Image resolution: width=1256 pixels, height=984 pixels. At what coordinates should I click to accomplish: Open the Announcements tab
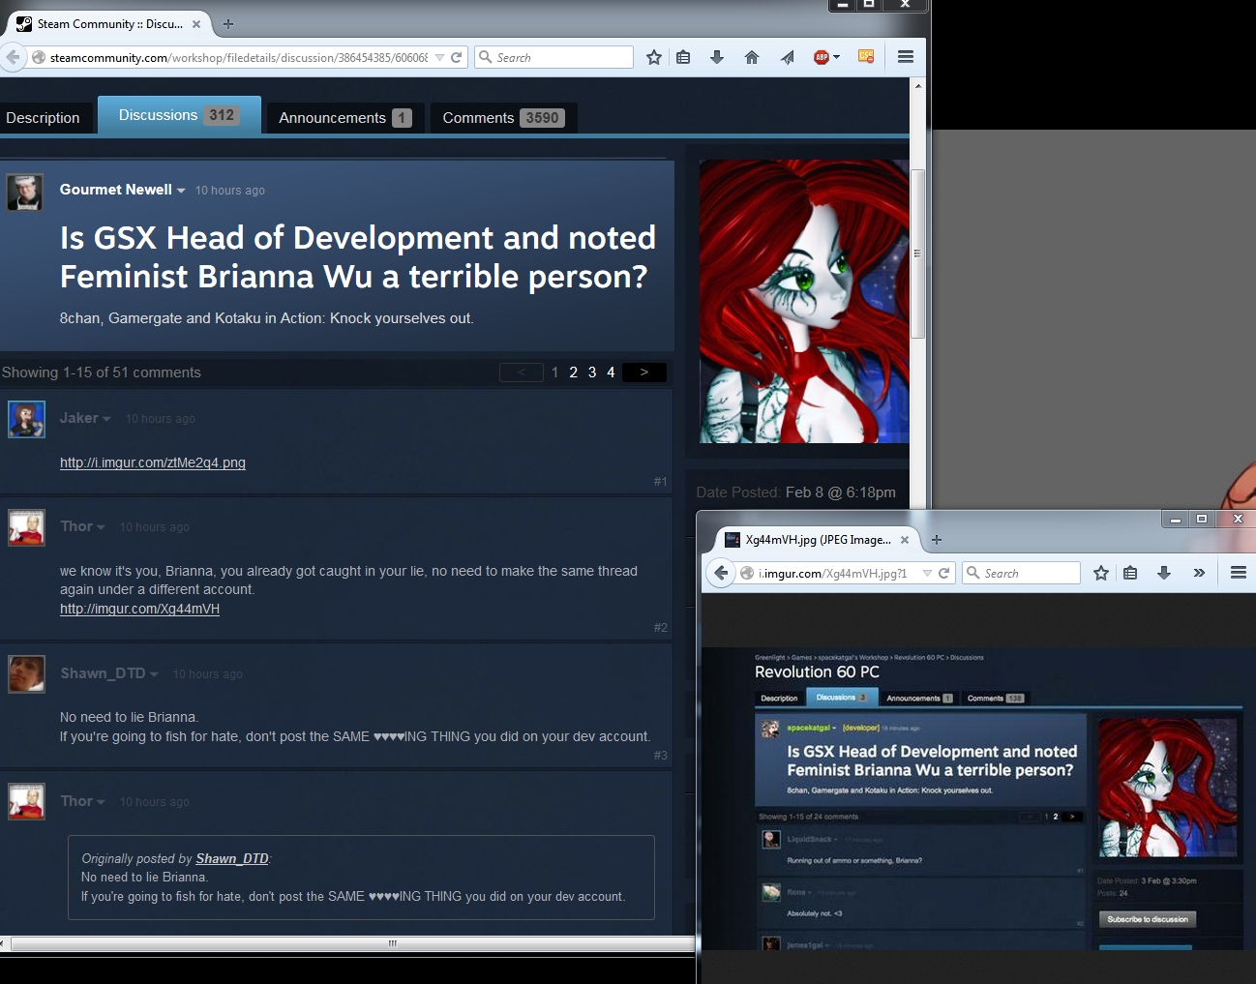344,117
